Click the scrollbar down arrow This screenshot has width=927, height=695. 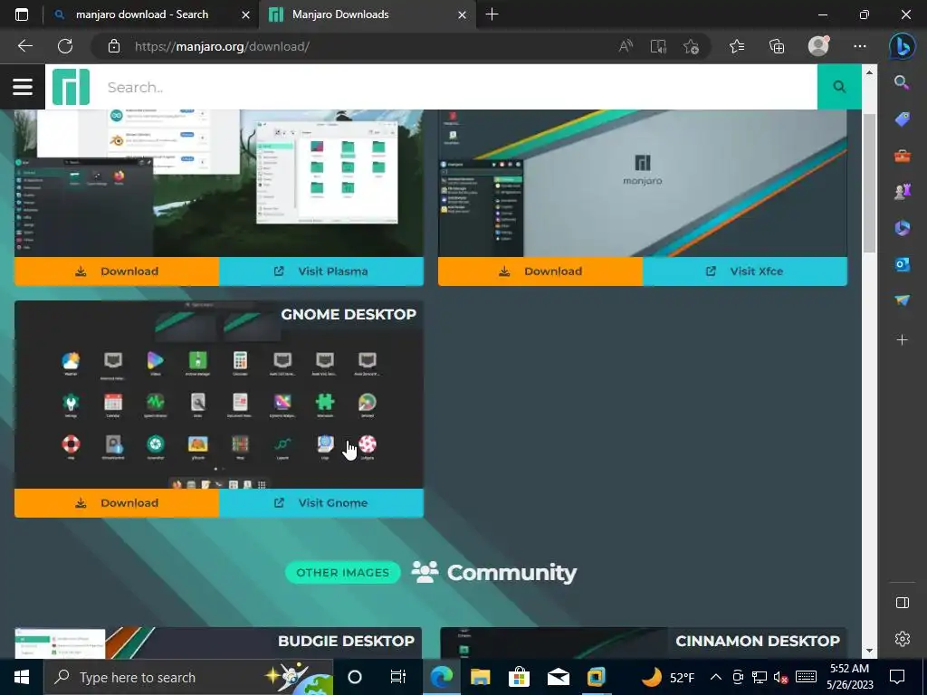click(869, 652)
